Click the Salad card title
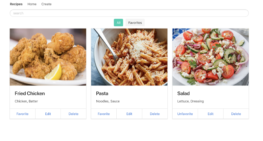The height and width of the screenshot is (141, 263). [x=183, y=93]
